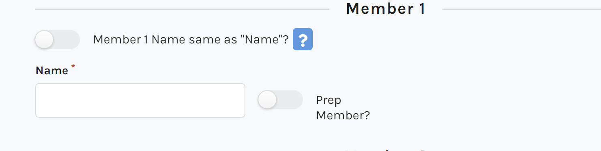
Task: Click the gray track of the Prep Member switch
Action: point(290,100)
